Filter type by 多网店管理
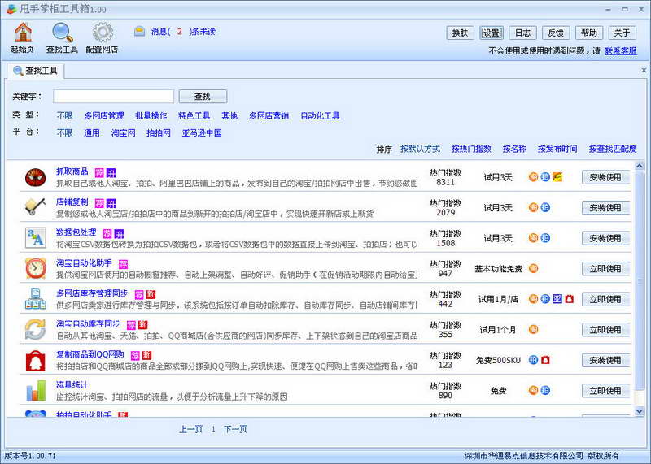This screenshot has height=464, width=651. click(x=104, y=115)
